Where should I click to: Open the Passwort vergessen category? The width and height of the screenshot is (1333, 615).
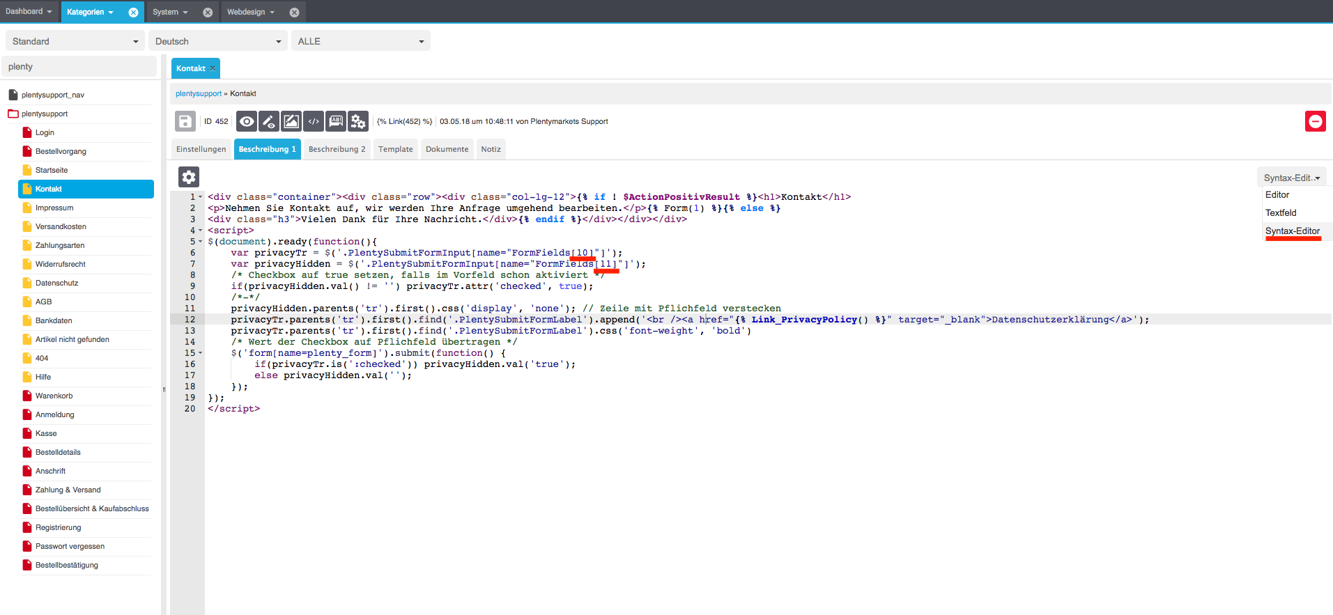pos(70,546)
